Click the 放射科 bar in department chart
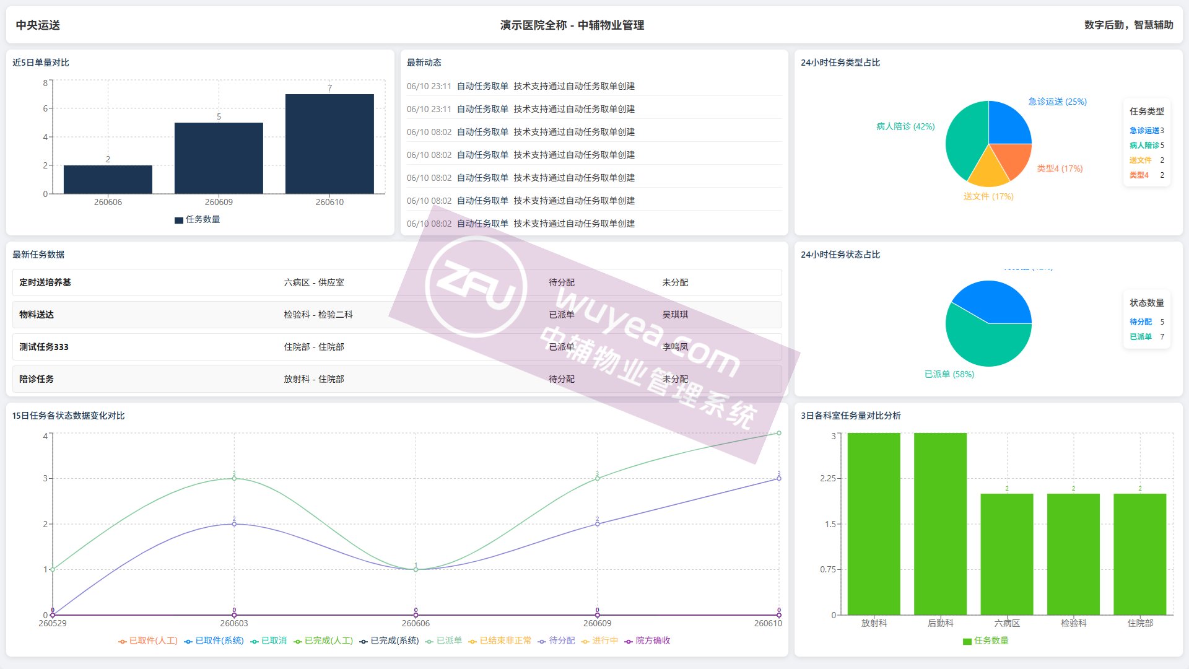Screen dimensions: 1189x669 click(874, 524)
